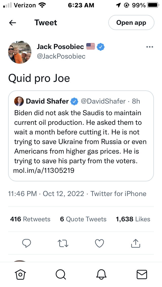Tap David Shafer's avatar in quoted tweet
This screenshot has width=162, height=287.
(19, 101)
